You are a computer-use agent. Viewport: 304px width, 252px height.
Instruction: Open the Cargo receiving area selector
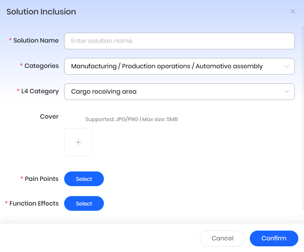[104, 92]
